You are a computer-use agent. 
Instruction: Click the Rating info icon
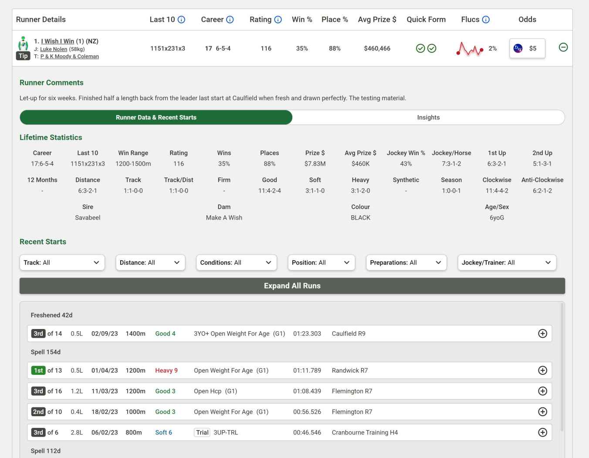coord(278,19)
